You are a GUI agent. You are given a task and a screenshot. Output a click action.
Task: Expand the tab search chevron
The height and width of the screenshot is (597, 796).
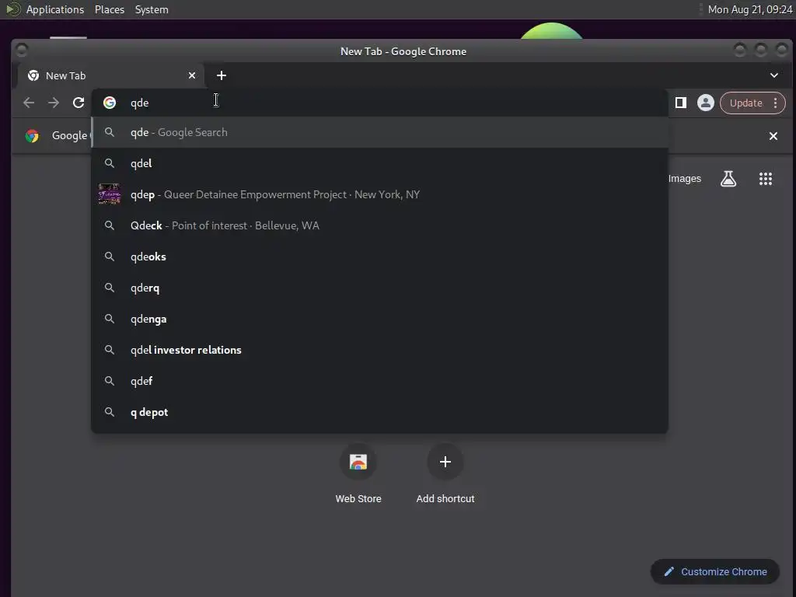click(x=773, y=75)
